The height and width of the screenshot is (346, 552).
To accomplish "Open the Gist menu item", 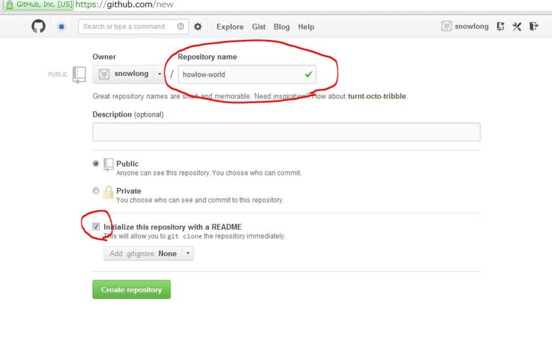I will click(259, 27).
